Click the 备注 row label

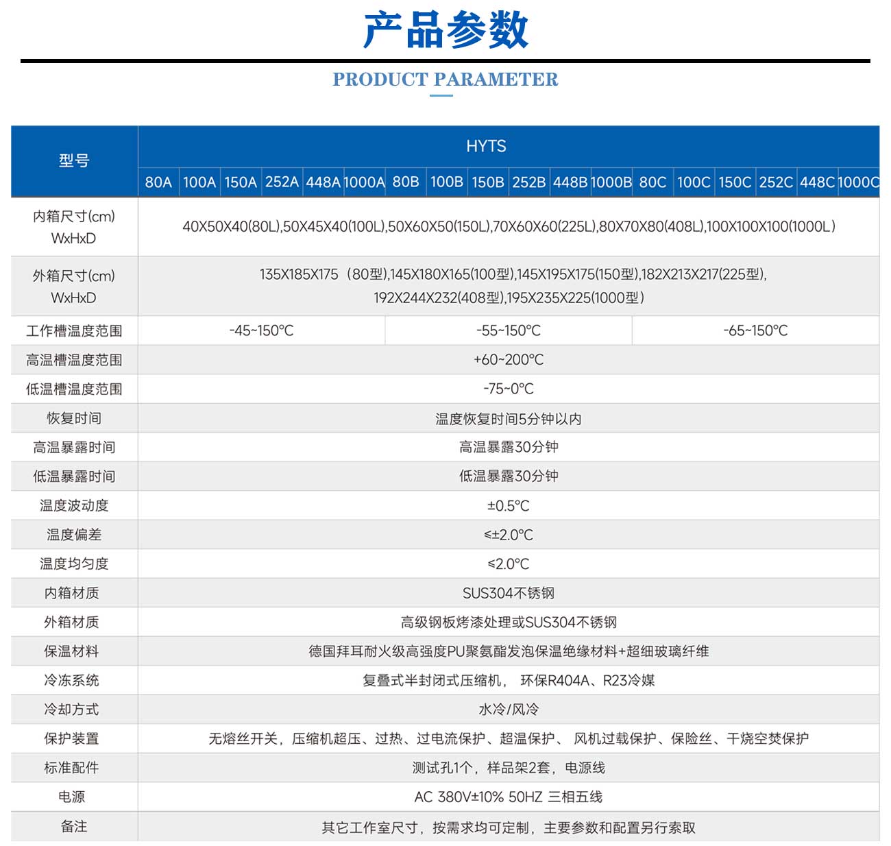pos(74,827)
